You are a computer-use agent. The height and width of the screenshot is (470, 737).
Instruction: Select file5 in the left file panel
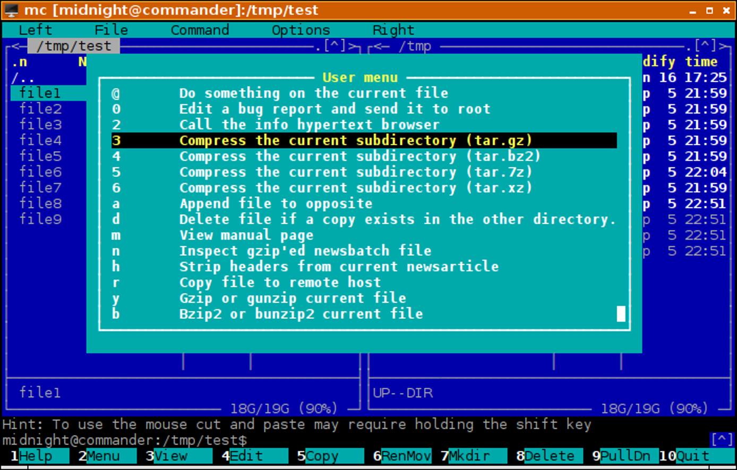[40, 156]
